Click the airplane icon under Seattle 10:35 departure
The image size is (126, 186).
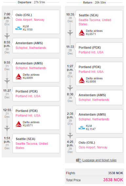70,33
